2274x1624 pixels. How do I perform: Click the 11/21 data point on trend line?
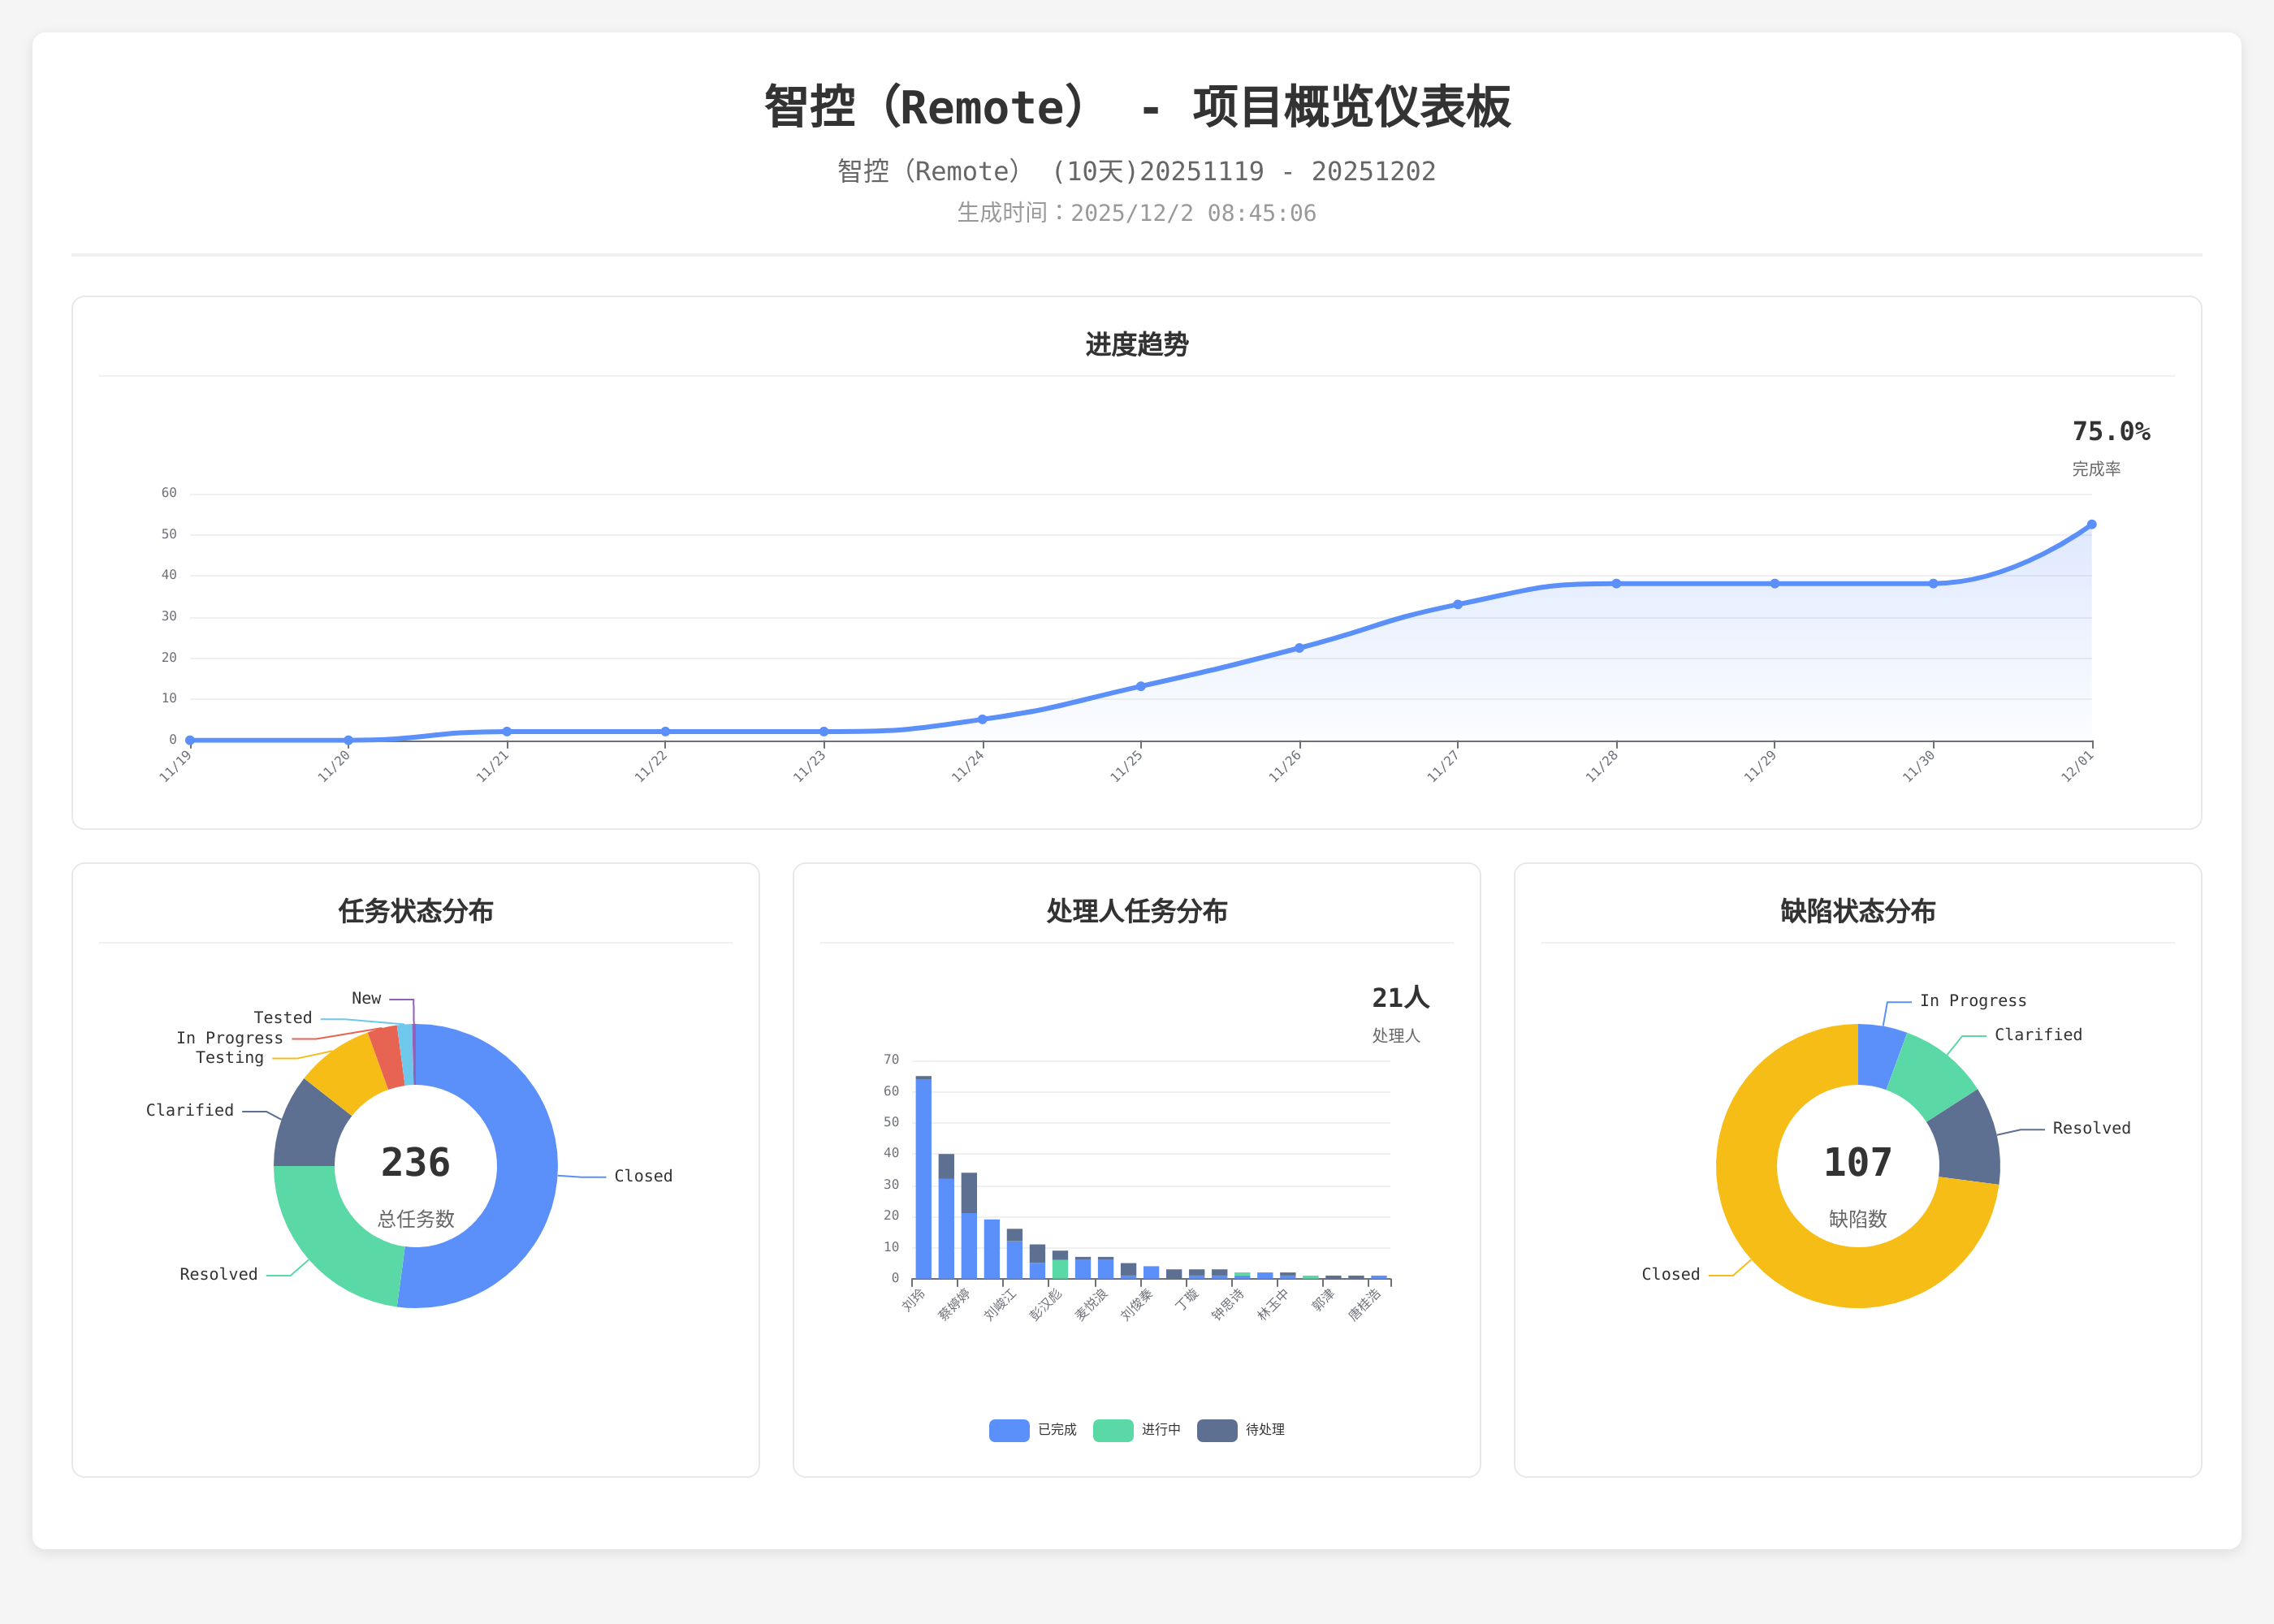[x=507, y=732]
